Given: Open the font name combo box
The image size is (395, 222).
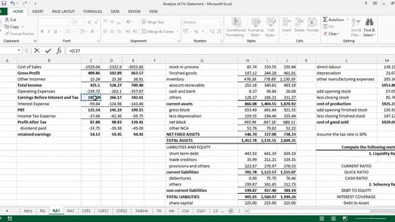Looking at the screenshot, I should click(56, 22).
